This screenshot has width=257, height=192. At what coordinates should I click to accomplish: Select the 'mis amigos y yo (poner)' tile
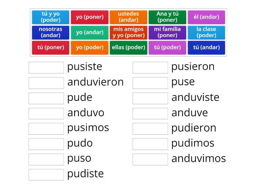coord(128,32)
